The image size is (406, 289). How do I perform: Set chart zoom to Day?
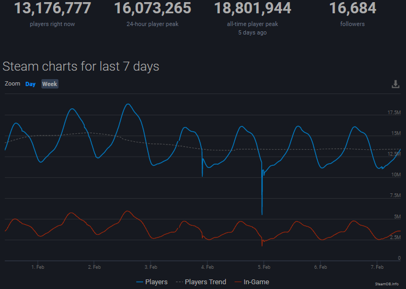pyautogui.click(x=30, y=84)
